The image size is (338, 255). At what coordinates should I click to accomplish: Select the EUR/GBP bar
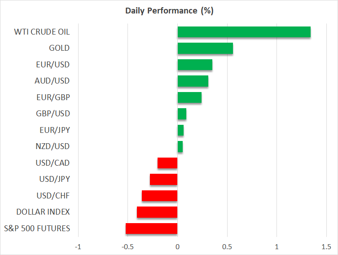[x=189, y=97]
